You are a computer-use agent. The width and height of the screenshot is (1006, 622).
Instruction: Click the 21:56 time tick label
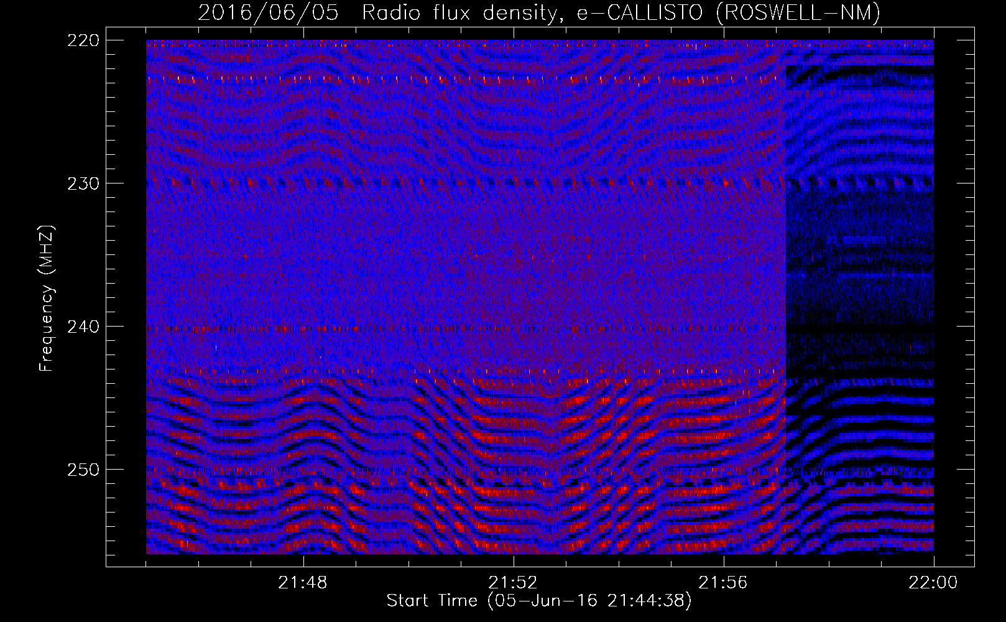pos(724,583)
